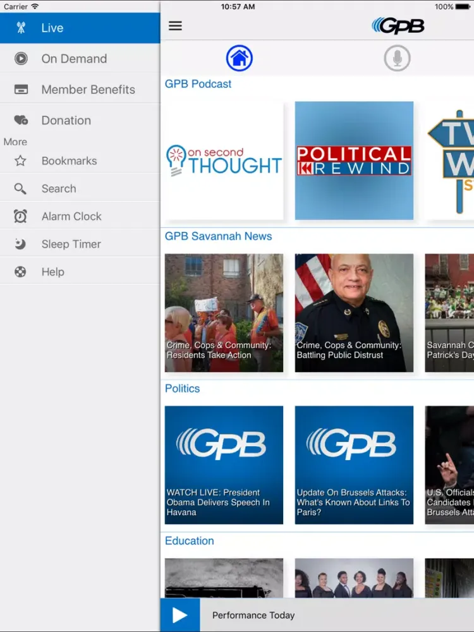Tap the 10:57 AM clock
474x632 pixels.
[238, 6]
